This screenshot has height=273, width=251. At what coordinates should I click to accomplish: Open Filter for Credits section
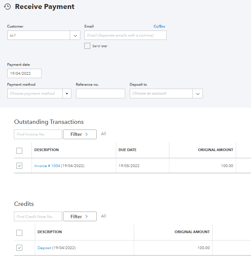pos(80,217)
